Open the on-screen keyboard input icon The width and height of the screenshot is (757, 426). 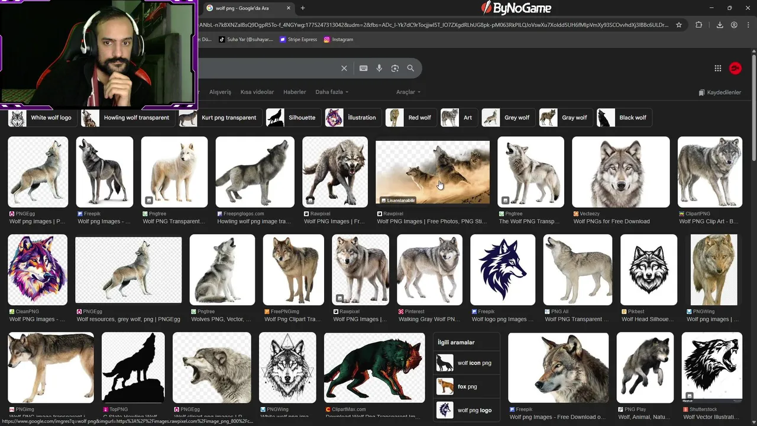(364, 68)
